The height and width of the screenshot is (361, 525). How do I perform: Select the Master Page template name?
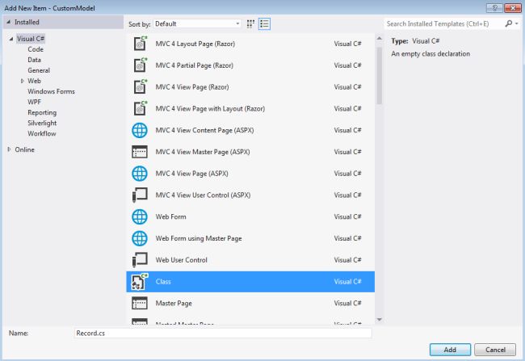coord(174,304)
